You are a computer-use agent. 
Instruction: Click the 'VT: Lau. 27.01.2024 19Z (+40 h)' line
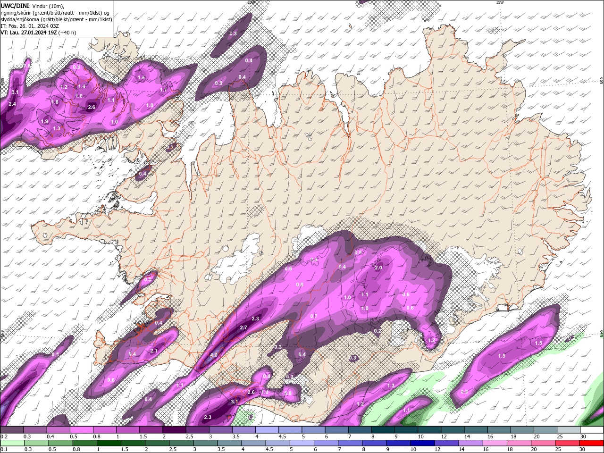pyautogui.click(x=38, y=33)
